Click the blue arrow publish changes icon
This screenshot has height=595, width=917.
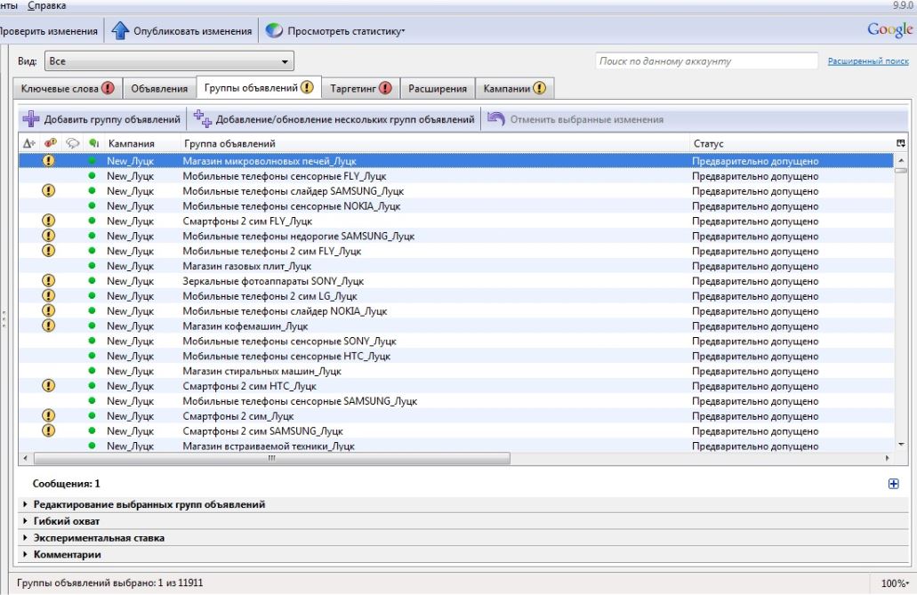click(120, 30)
